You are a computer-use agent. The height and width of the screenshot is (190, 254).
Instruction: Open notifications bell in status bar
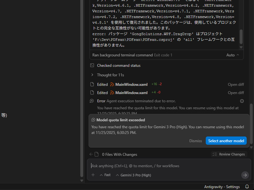[247, 187]
